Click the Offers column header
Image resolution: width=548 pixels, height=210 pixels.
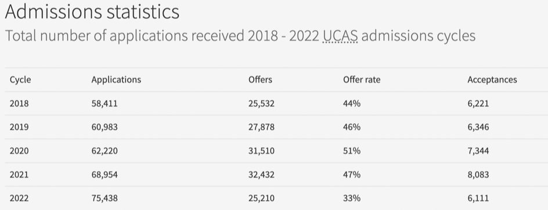261,80
